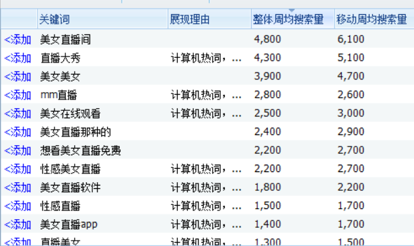
Task: Add keyword 美女直播软件 via <添加 link
Action: (18, 188)
